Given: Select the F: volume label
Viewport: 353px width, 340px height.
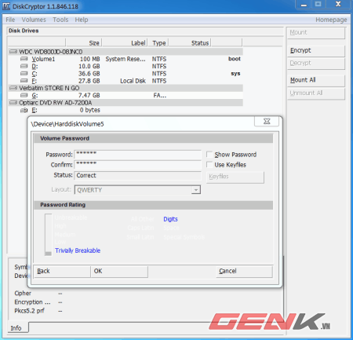Looking at the screenshot, I should pos(35,81).
